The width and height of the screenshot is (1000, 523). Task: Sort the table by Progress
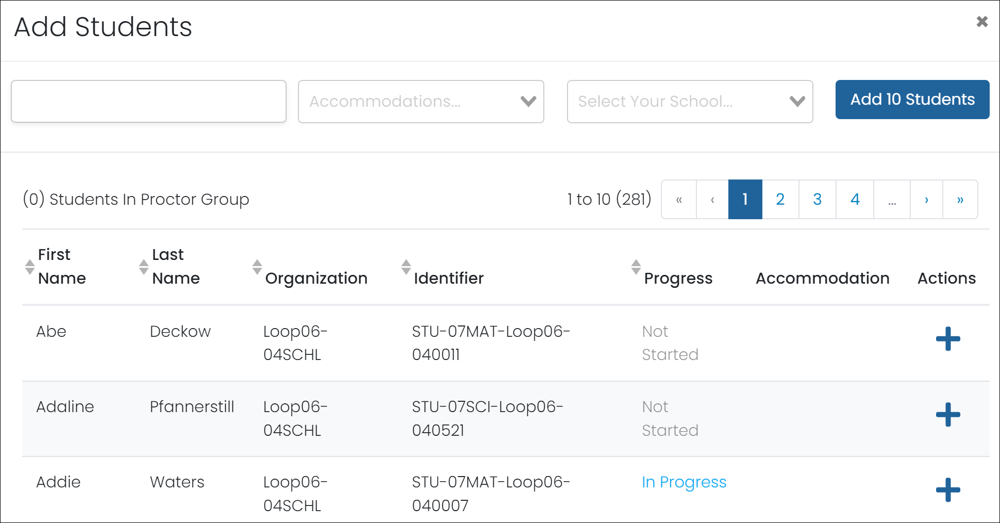coord(636,266)
